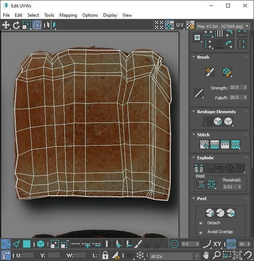Select the Pan hand tool

pyautogui.click(x=206, y=255)
